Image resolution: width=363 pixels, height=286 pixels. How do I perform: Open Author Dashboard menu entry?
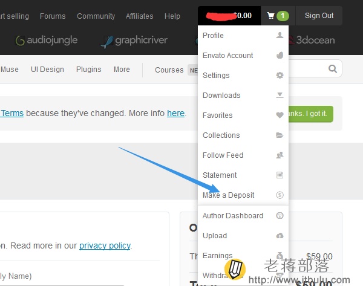243,216
